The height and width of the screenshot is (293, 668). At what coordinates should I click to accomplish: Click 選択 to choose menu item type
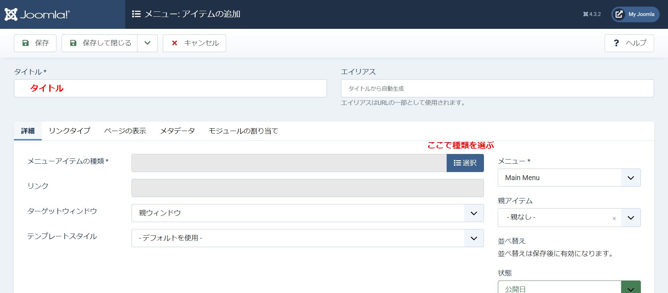pos(465,163)
